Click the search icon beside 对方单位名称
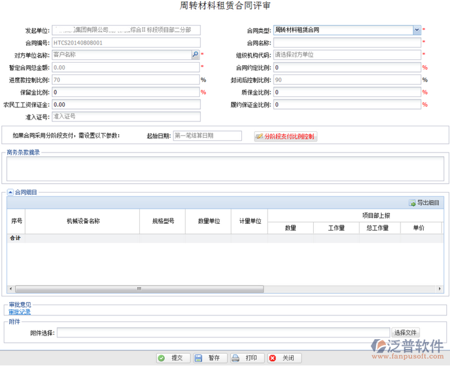The height and width of the screenshot is (366, 450). 195,55
